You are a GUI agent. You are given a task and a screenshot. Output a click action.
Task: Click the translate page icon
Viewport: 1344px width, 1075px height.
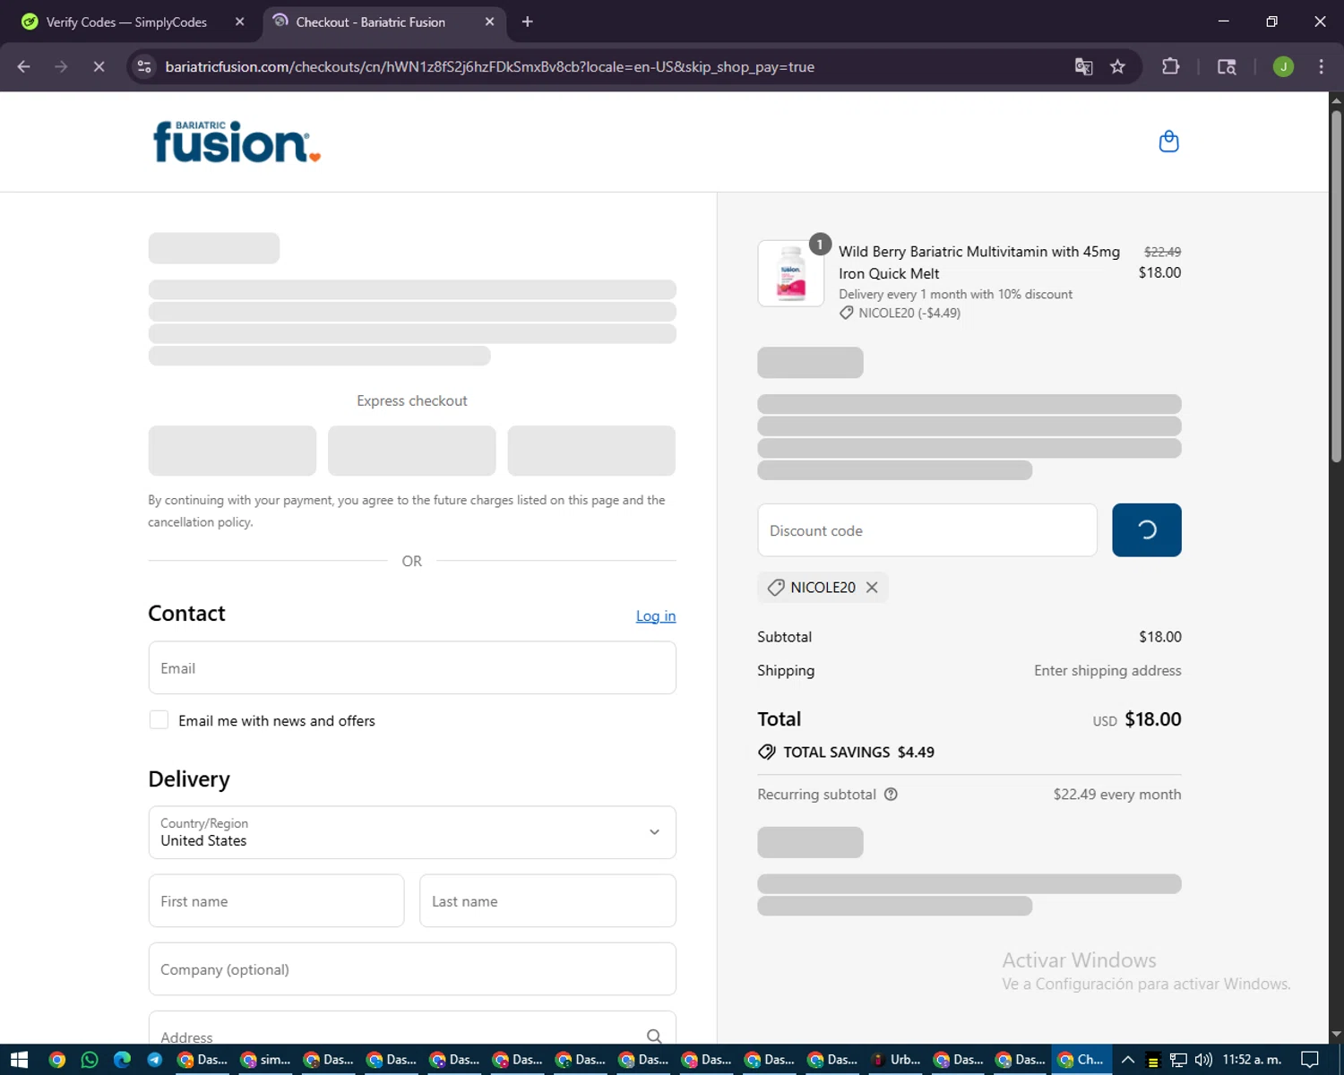pyautogui.click(x=1083, y=67)
